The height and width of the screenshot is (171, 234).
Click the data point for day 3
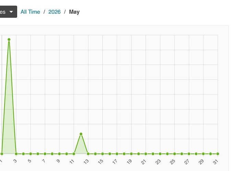pyautogui.click(x=16, y=154)
